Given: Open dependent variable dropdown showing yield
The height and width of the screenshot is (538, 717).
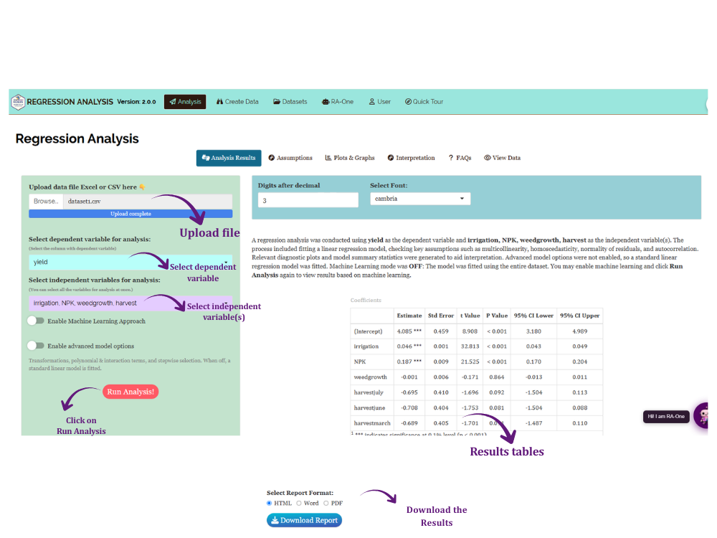Looking at the screenshot, I should tap(130, 262).
